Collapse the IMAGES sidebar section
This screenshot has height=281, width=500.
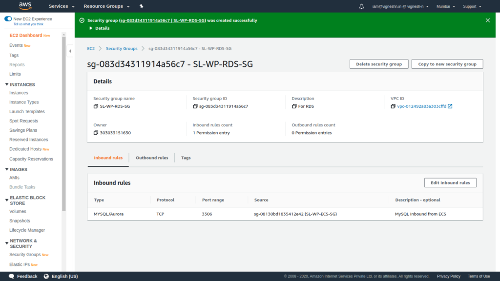(x=7, y=169)
